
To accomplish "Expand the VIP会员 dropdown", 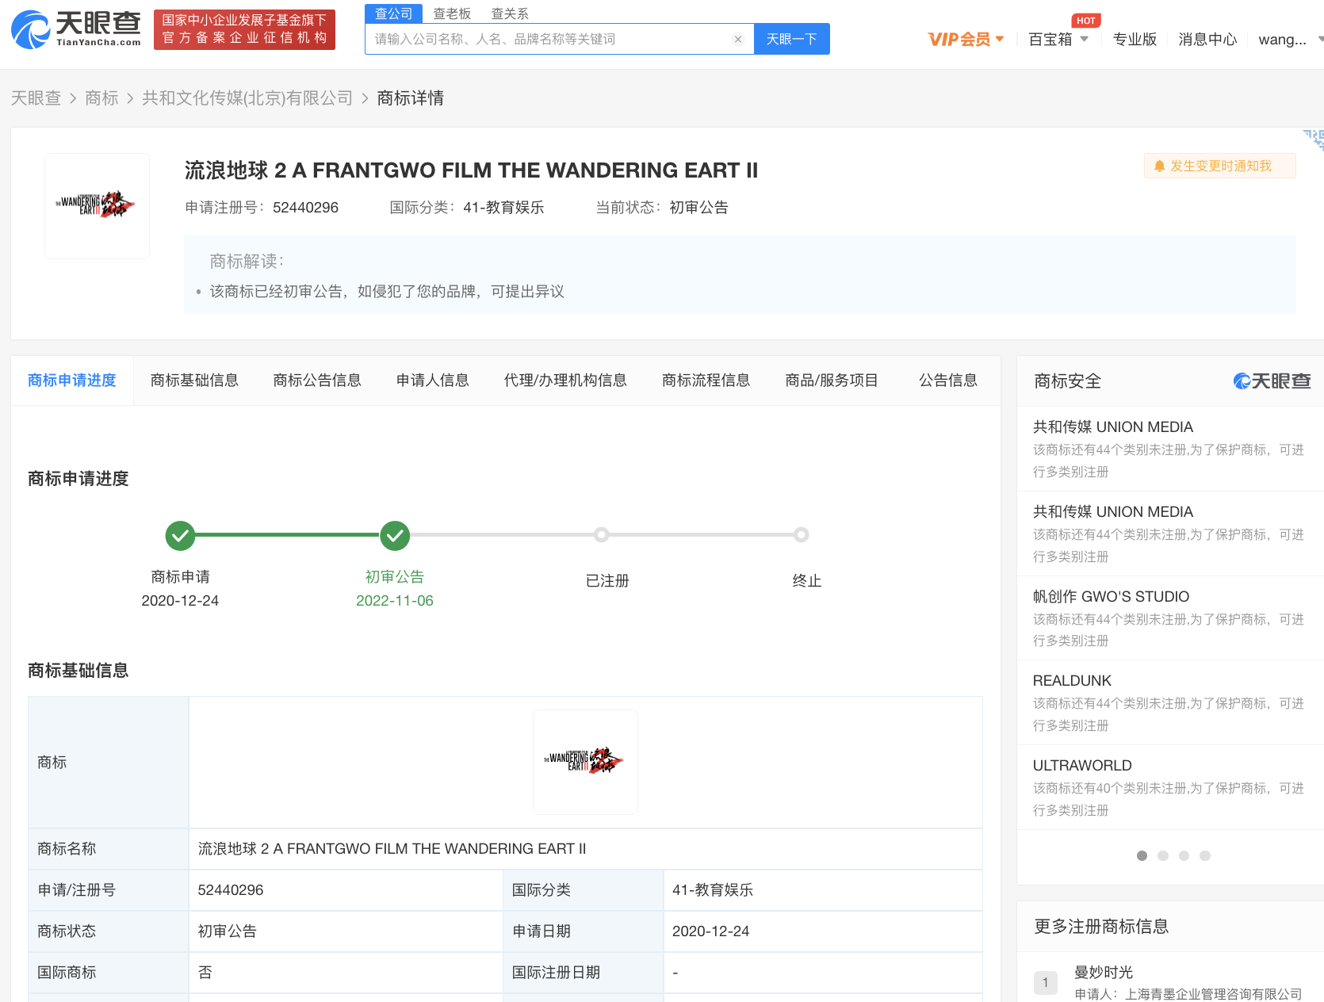I will click(x=966, y=39).
